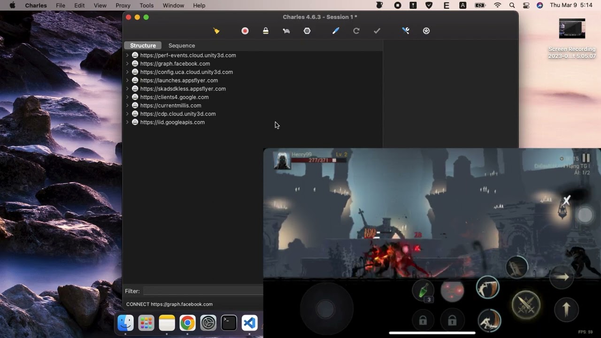Open the Window menu
The height and width of the screenshot is (338, 601).
(x=173, y=5)
